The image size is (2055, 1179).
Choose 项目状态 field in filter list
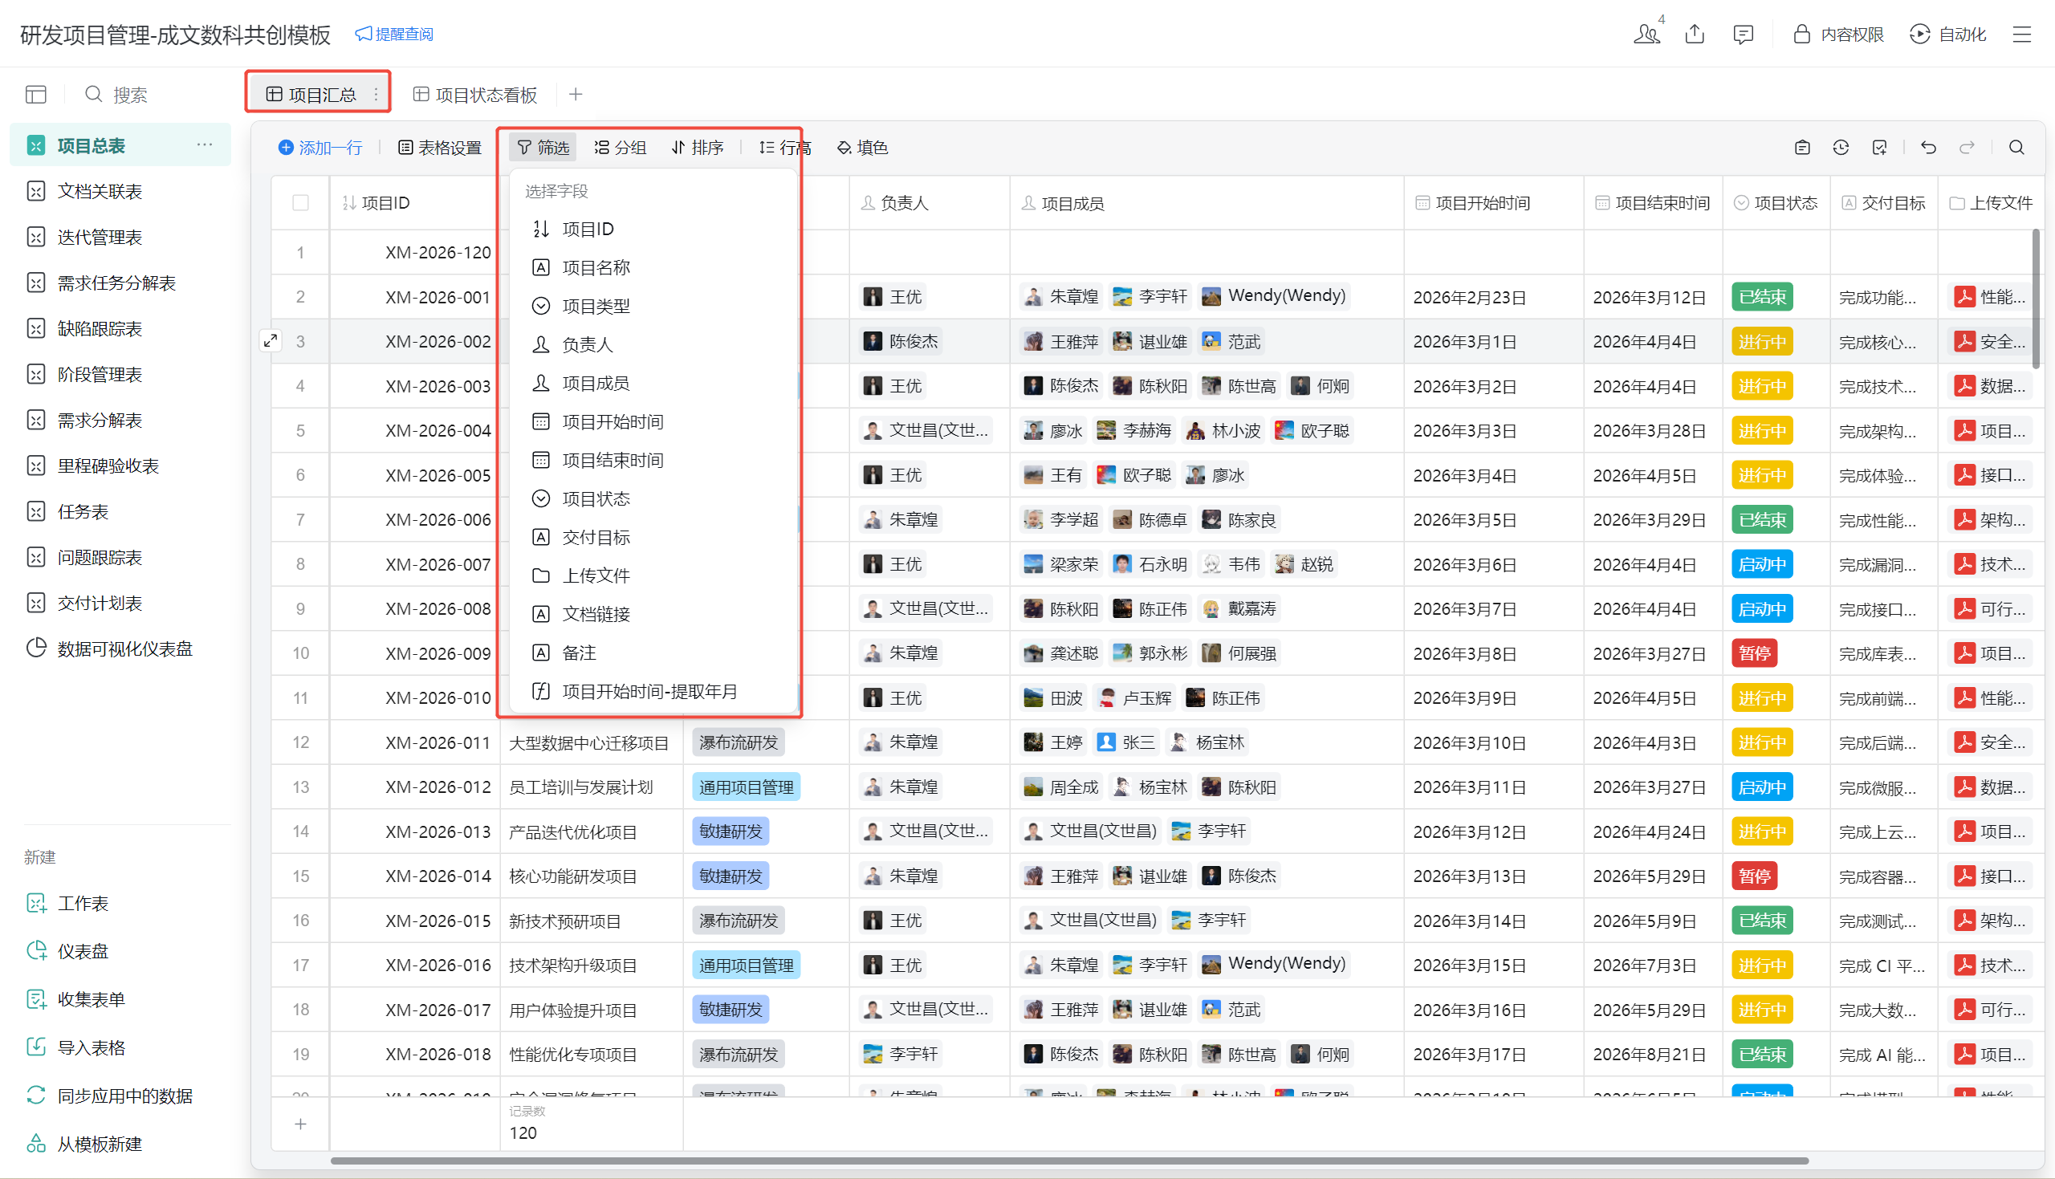point(596,499)
